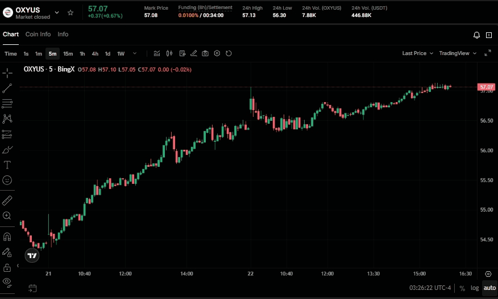Expand the TradingView chart source dropdown

pos(457,53)
